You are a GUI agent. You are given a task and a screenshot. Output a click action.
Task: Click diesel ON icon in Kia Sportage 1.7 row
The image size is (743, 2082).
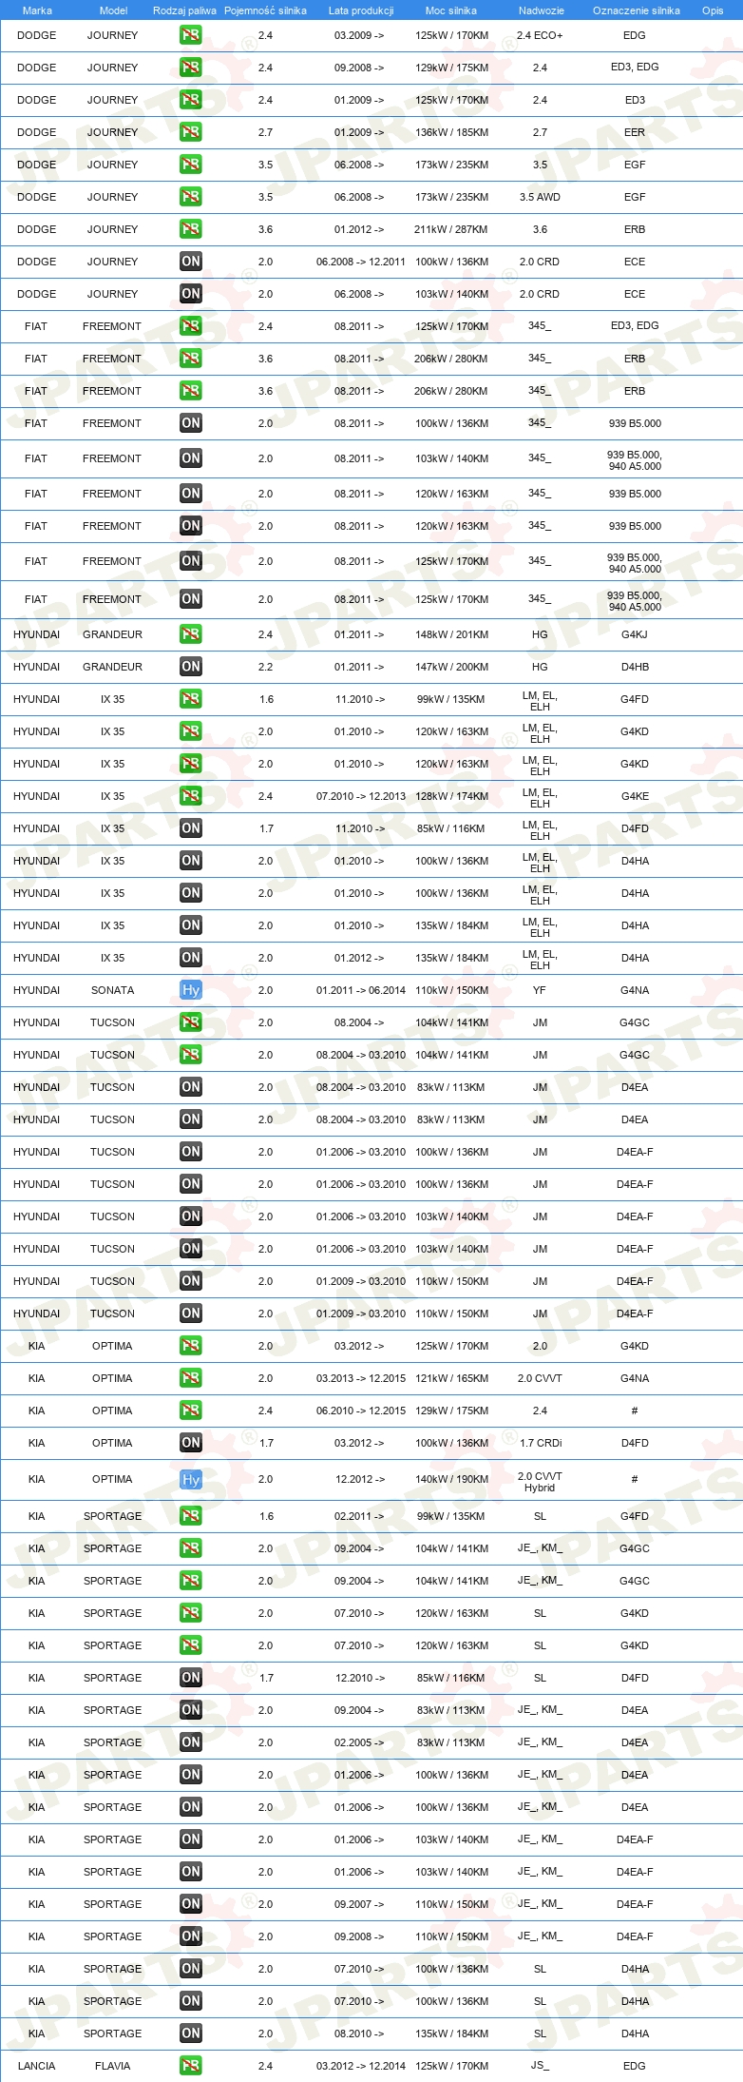[191, 1678]
